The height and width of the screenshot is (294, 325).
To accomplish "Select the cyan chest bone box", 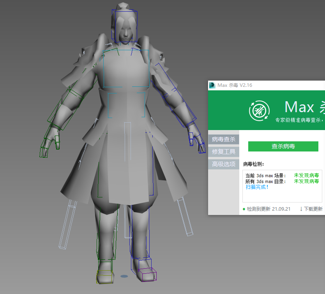I will coord(126,68).
